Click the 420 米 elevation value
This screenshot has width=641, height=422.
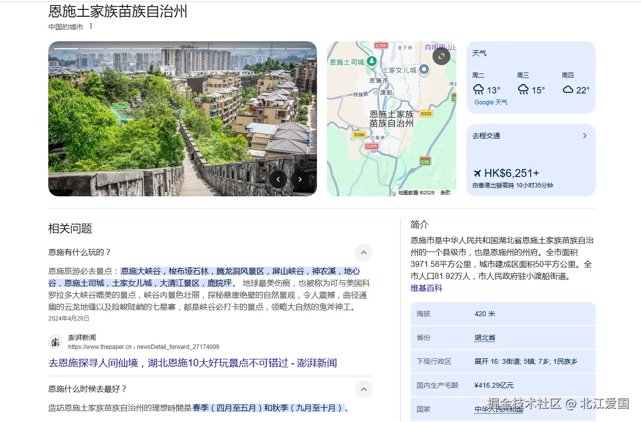(485, 314)
